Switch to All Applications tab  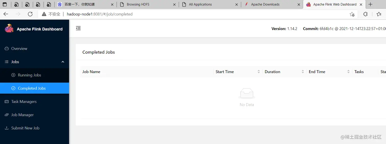click(210, 4)
